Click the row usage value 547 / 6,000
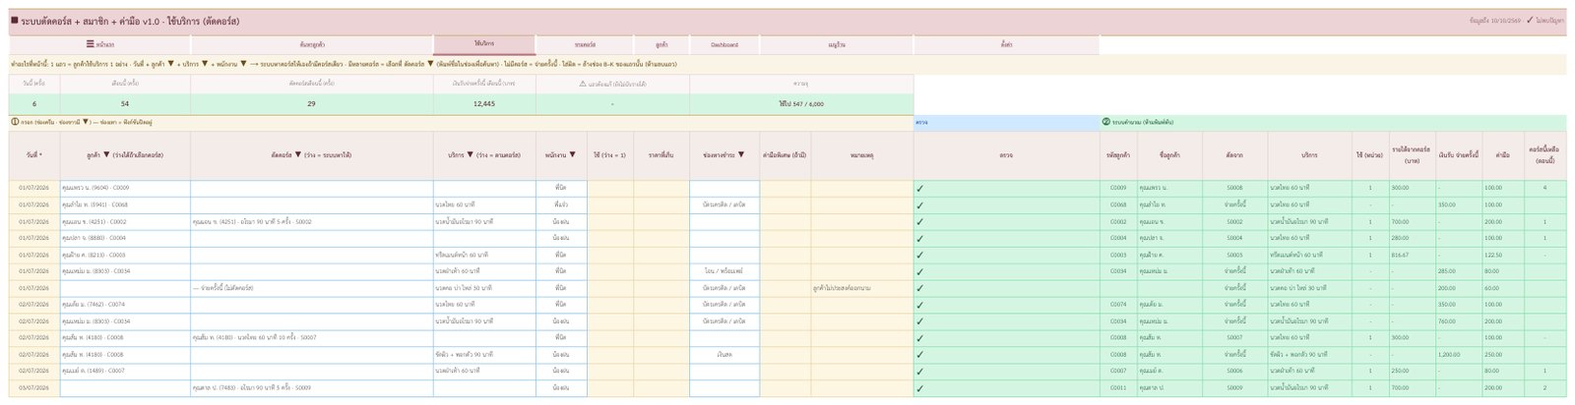This screenshot has height=405, width=1575. tap(801, 103)
